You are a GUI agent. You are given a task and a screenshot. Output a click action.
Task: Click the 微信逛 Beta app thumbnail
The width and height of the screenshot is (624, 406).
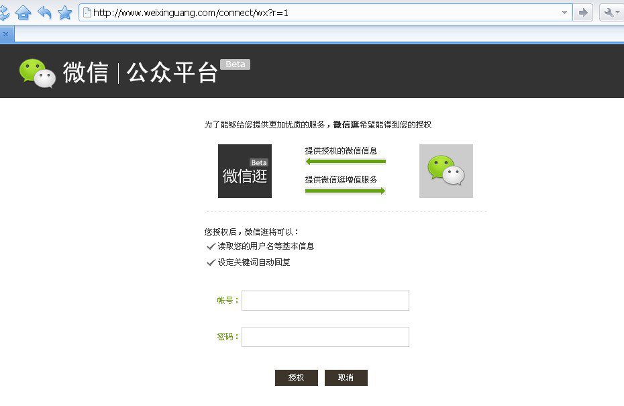[x=245, y=171]
